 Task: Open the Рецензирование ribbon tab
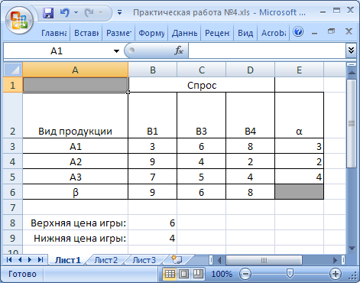(217, 33)
